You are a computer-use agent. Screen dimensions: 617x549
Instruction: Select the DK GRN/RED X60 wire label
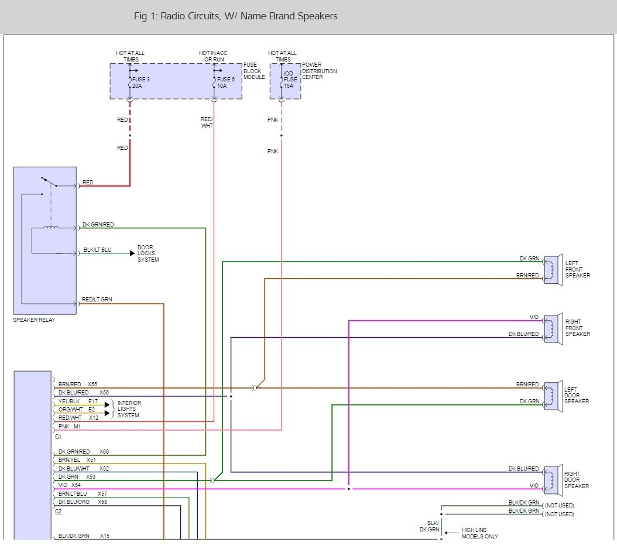click(84, 452)
